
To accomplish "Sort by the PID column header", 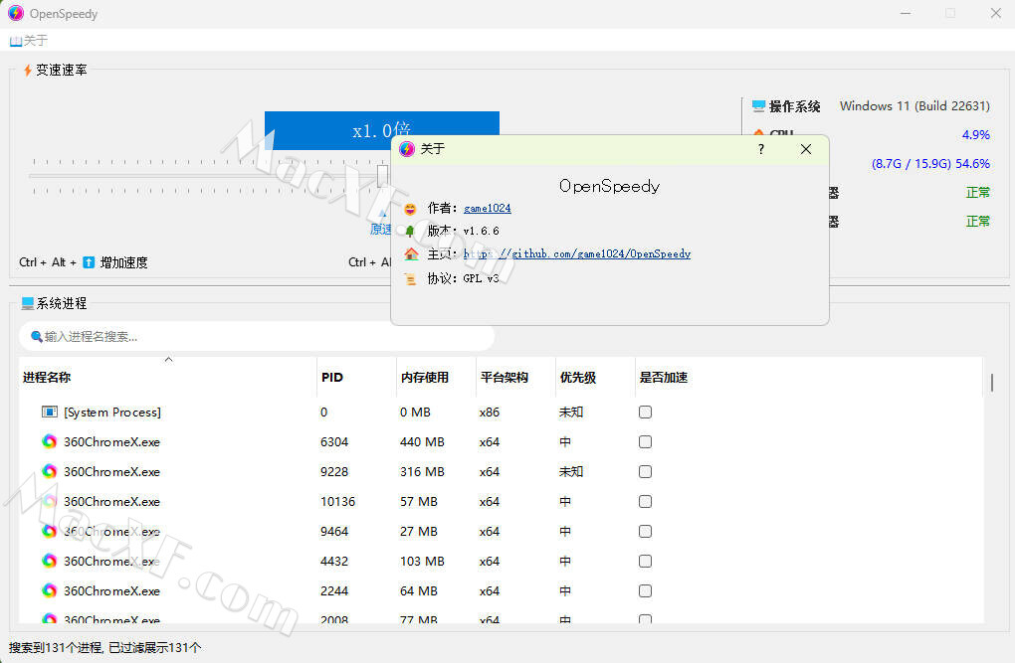I will click(356, 377).
